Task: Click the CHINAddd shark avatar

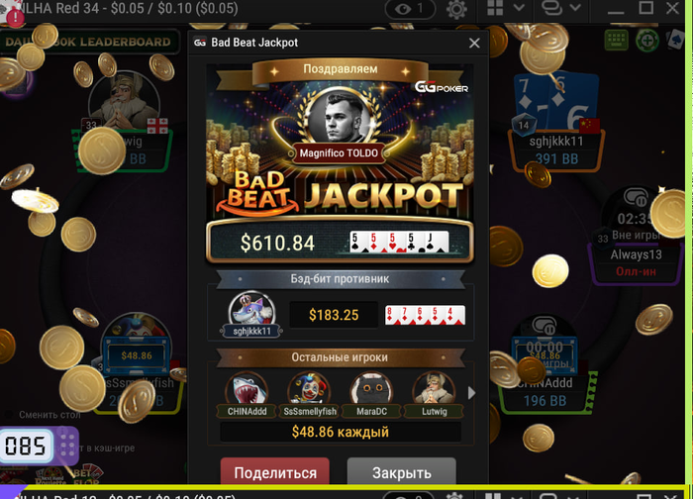Action: pyautogui.click(x=247, y=390)
